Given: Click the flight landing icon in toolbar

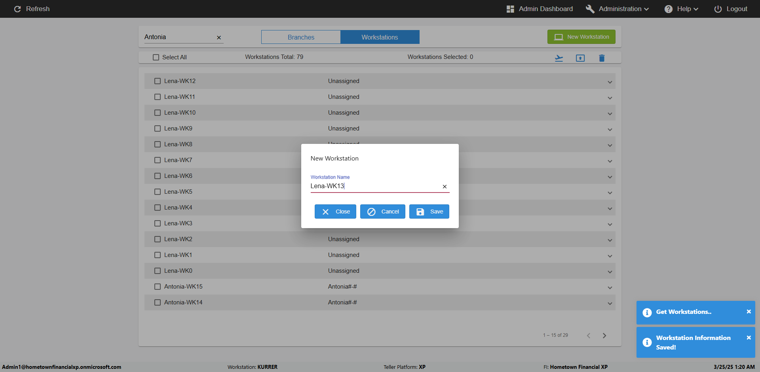Looking at the screenshot, I should (x=559, y=58).
